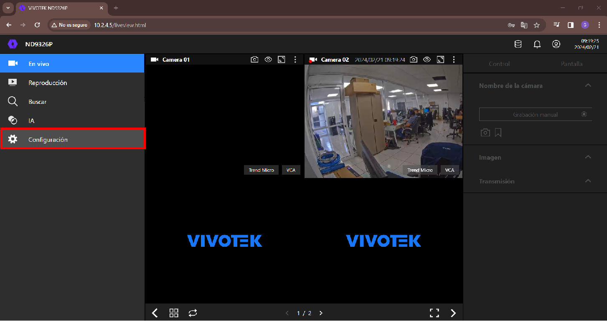The image size is (607, 321).
Task: Reload the page with browser refresh button
Action: pos(37,25)
